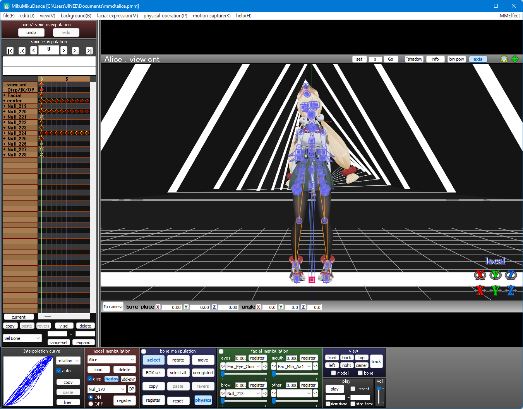Select the ON radio button
Screen dimensions: 523x409
point(91,397)
